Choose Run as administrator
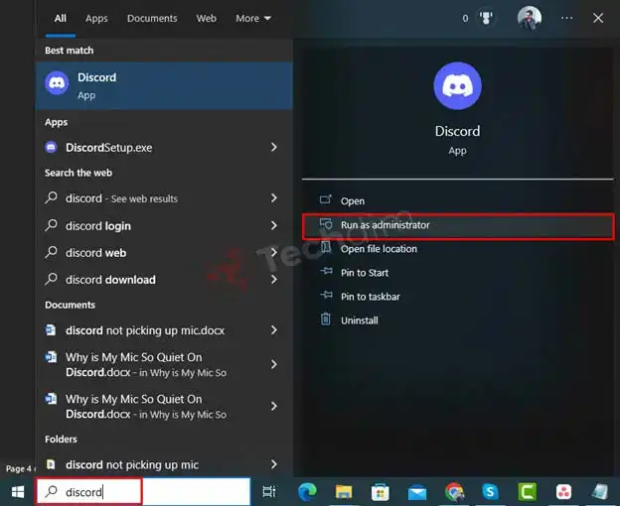This screenshot has height=506, width=620. tap(458, 226)
